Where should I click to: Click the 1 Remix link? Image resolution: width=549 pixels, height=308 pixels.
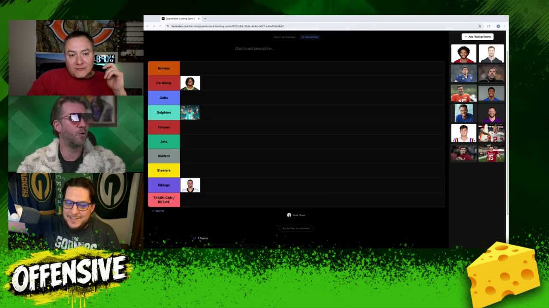click(201, 238)
